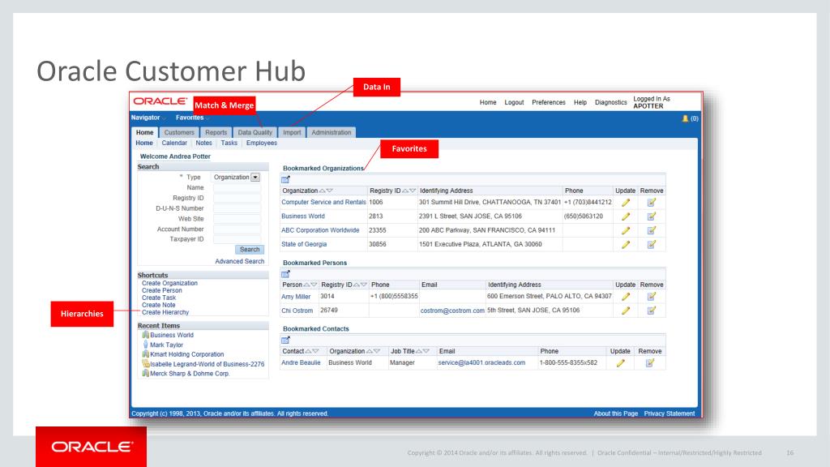Remove Andre Beaulie contact bookmark icon

click(x=650, y=363)
